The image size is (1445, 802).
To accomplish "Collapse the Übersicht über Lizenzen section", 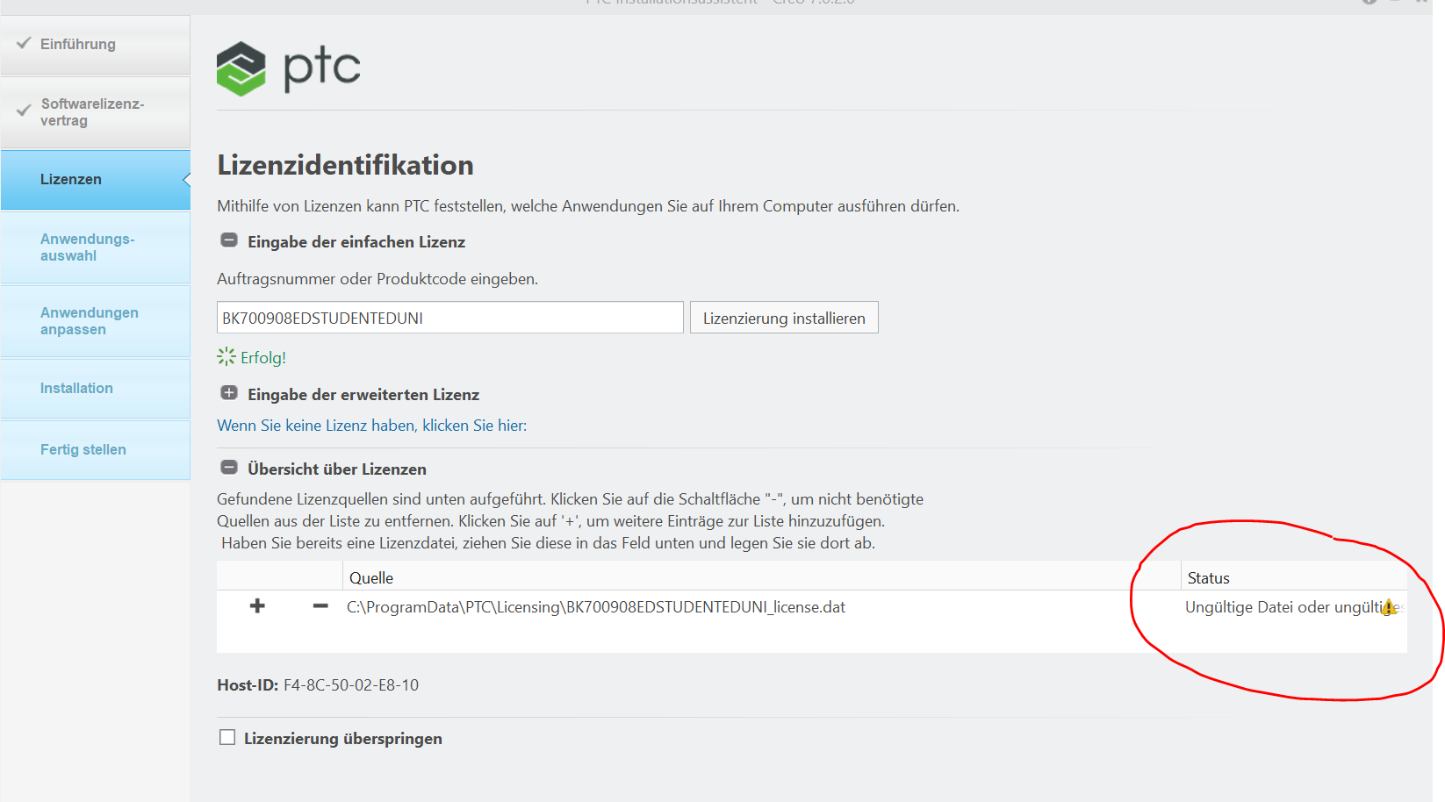I will pyautogui.click(x=229, y=468).
